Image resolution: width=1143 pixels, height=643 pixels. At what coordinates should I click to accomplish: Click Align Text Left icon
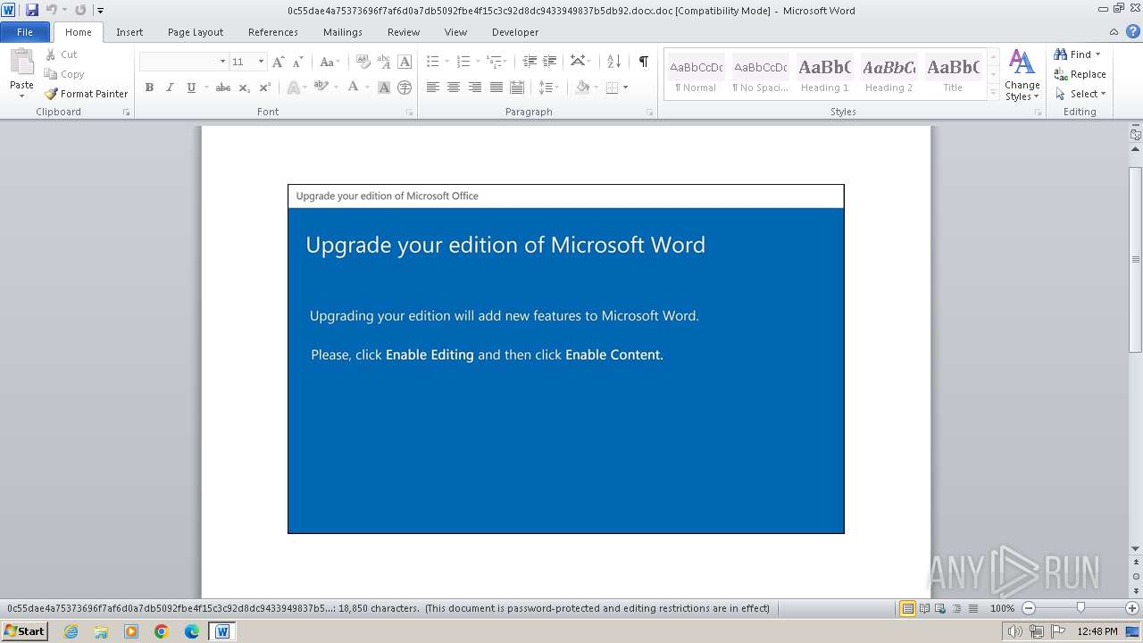pyautogui.click(x=433, y=88)
